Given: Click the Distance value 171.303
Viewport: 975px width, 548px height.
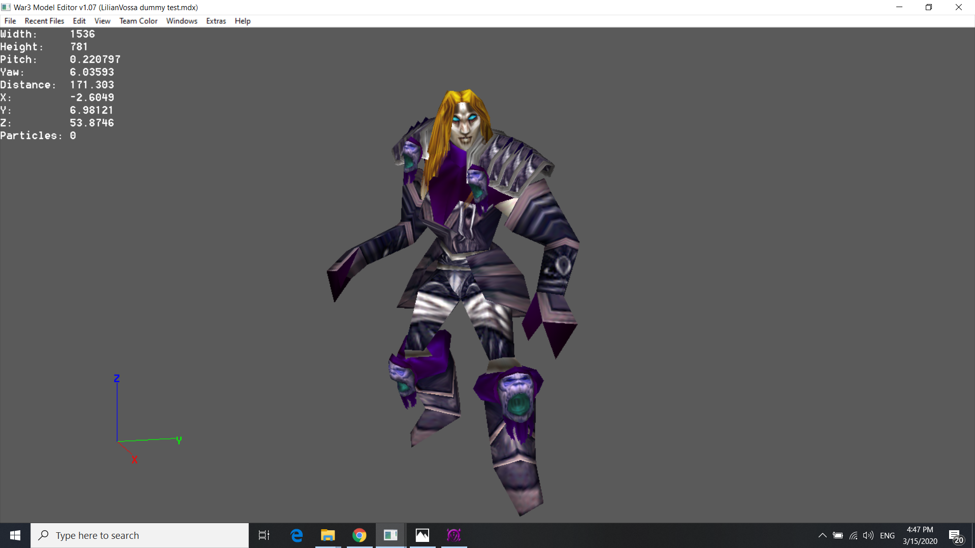Looking at the screenshot, I should tap(92, 85).
